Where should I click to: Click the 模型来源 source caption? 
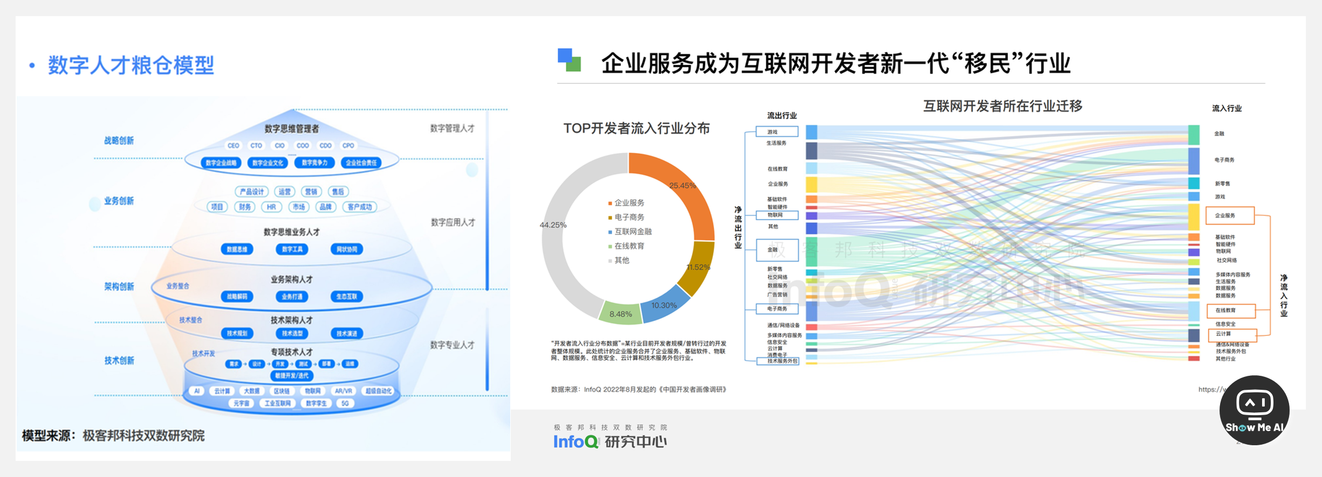coord(113,436)
